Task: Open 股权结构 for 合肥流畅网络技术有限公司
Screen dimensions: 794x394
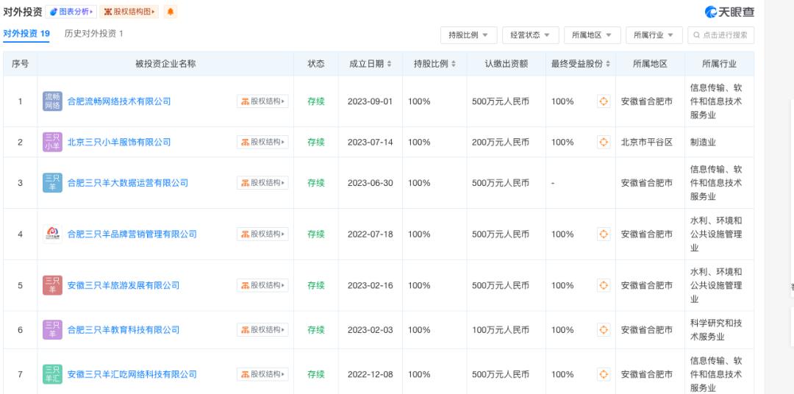Action: pos(262,101)
